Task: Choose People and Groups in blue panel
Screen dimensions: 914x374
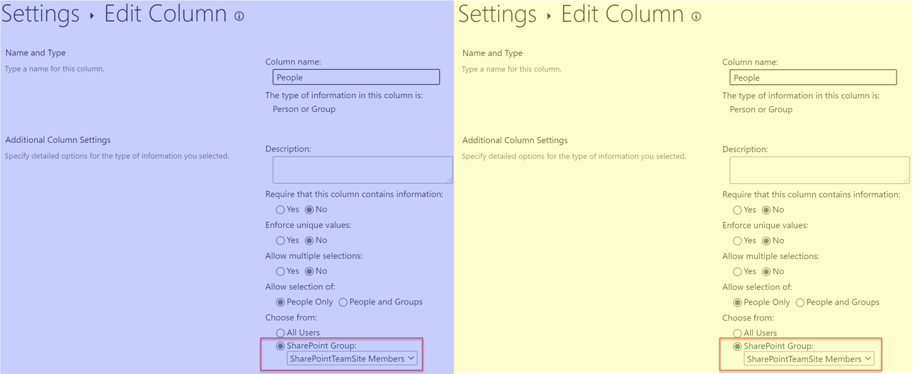Action: [343, 302]
